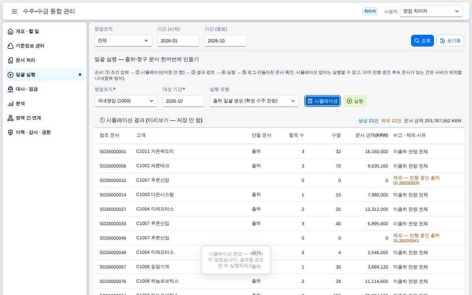
Task: Go to 기준정보 관리 section
Action: (x=44, y=46)
